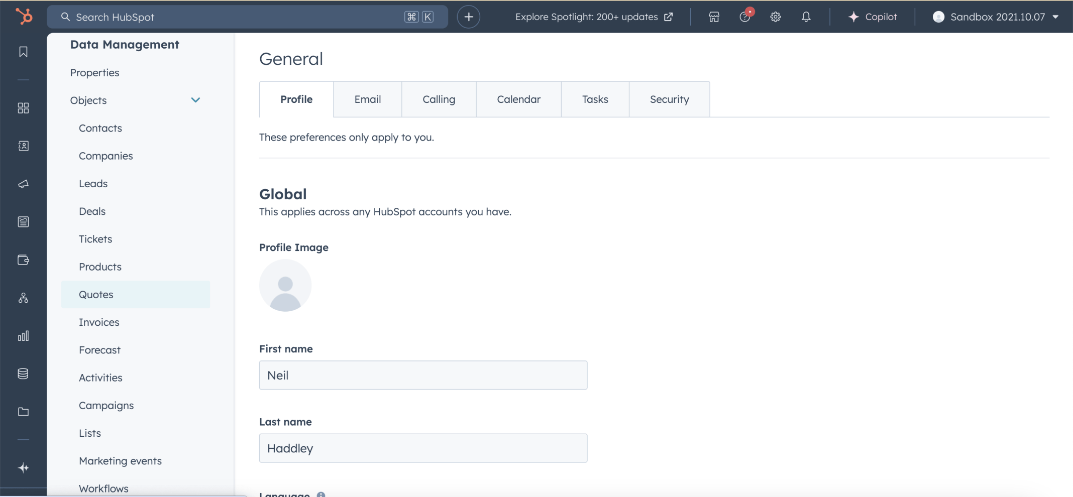Open the Marketplace storefront icon
This screenshot has width=1073, height=497.
coord(714,17)
